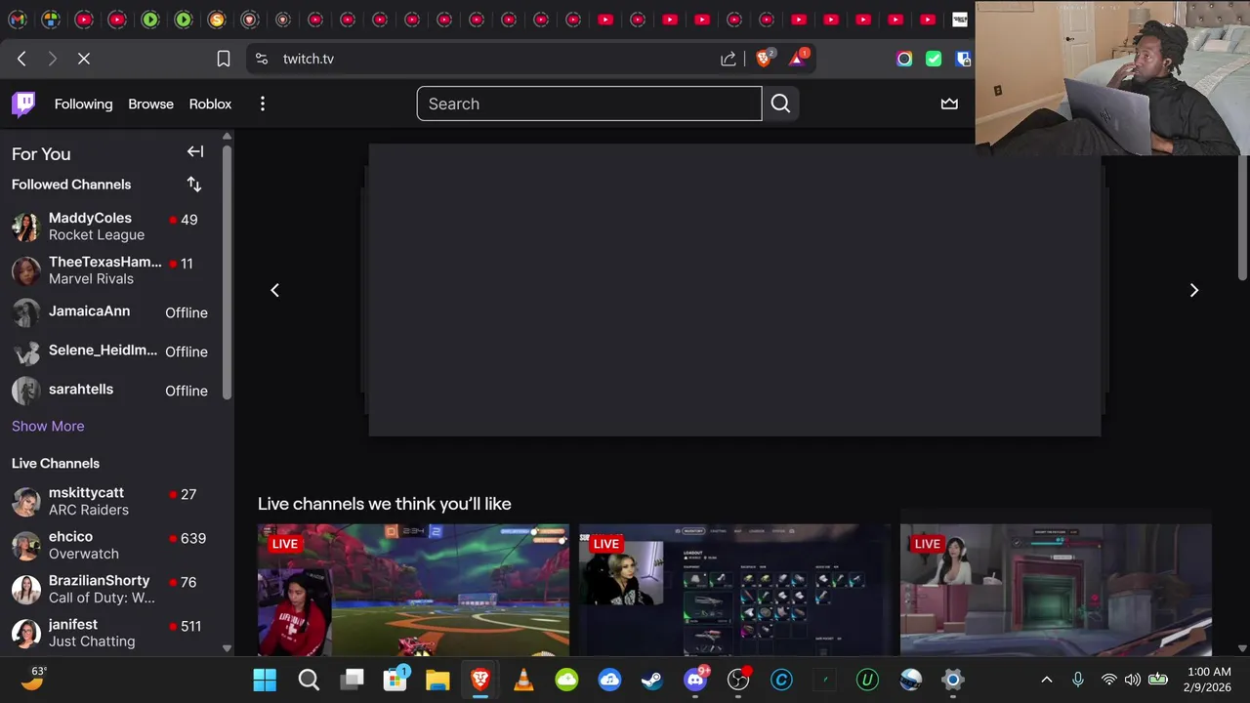Image resolution: width=1250 pixels, height=703 pixels.
Task: Show hidden system tray icons
Action: tap(1046, 680)
